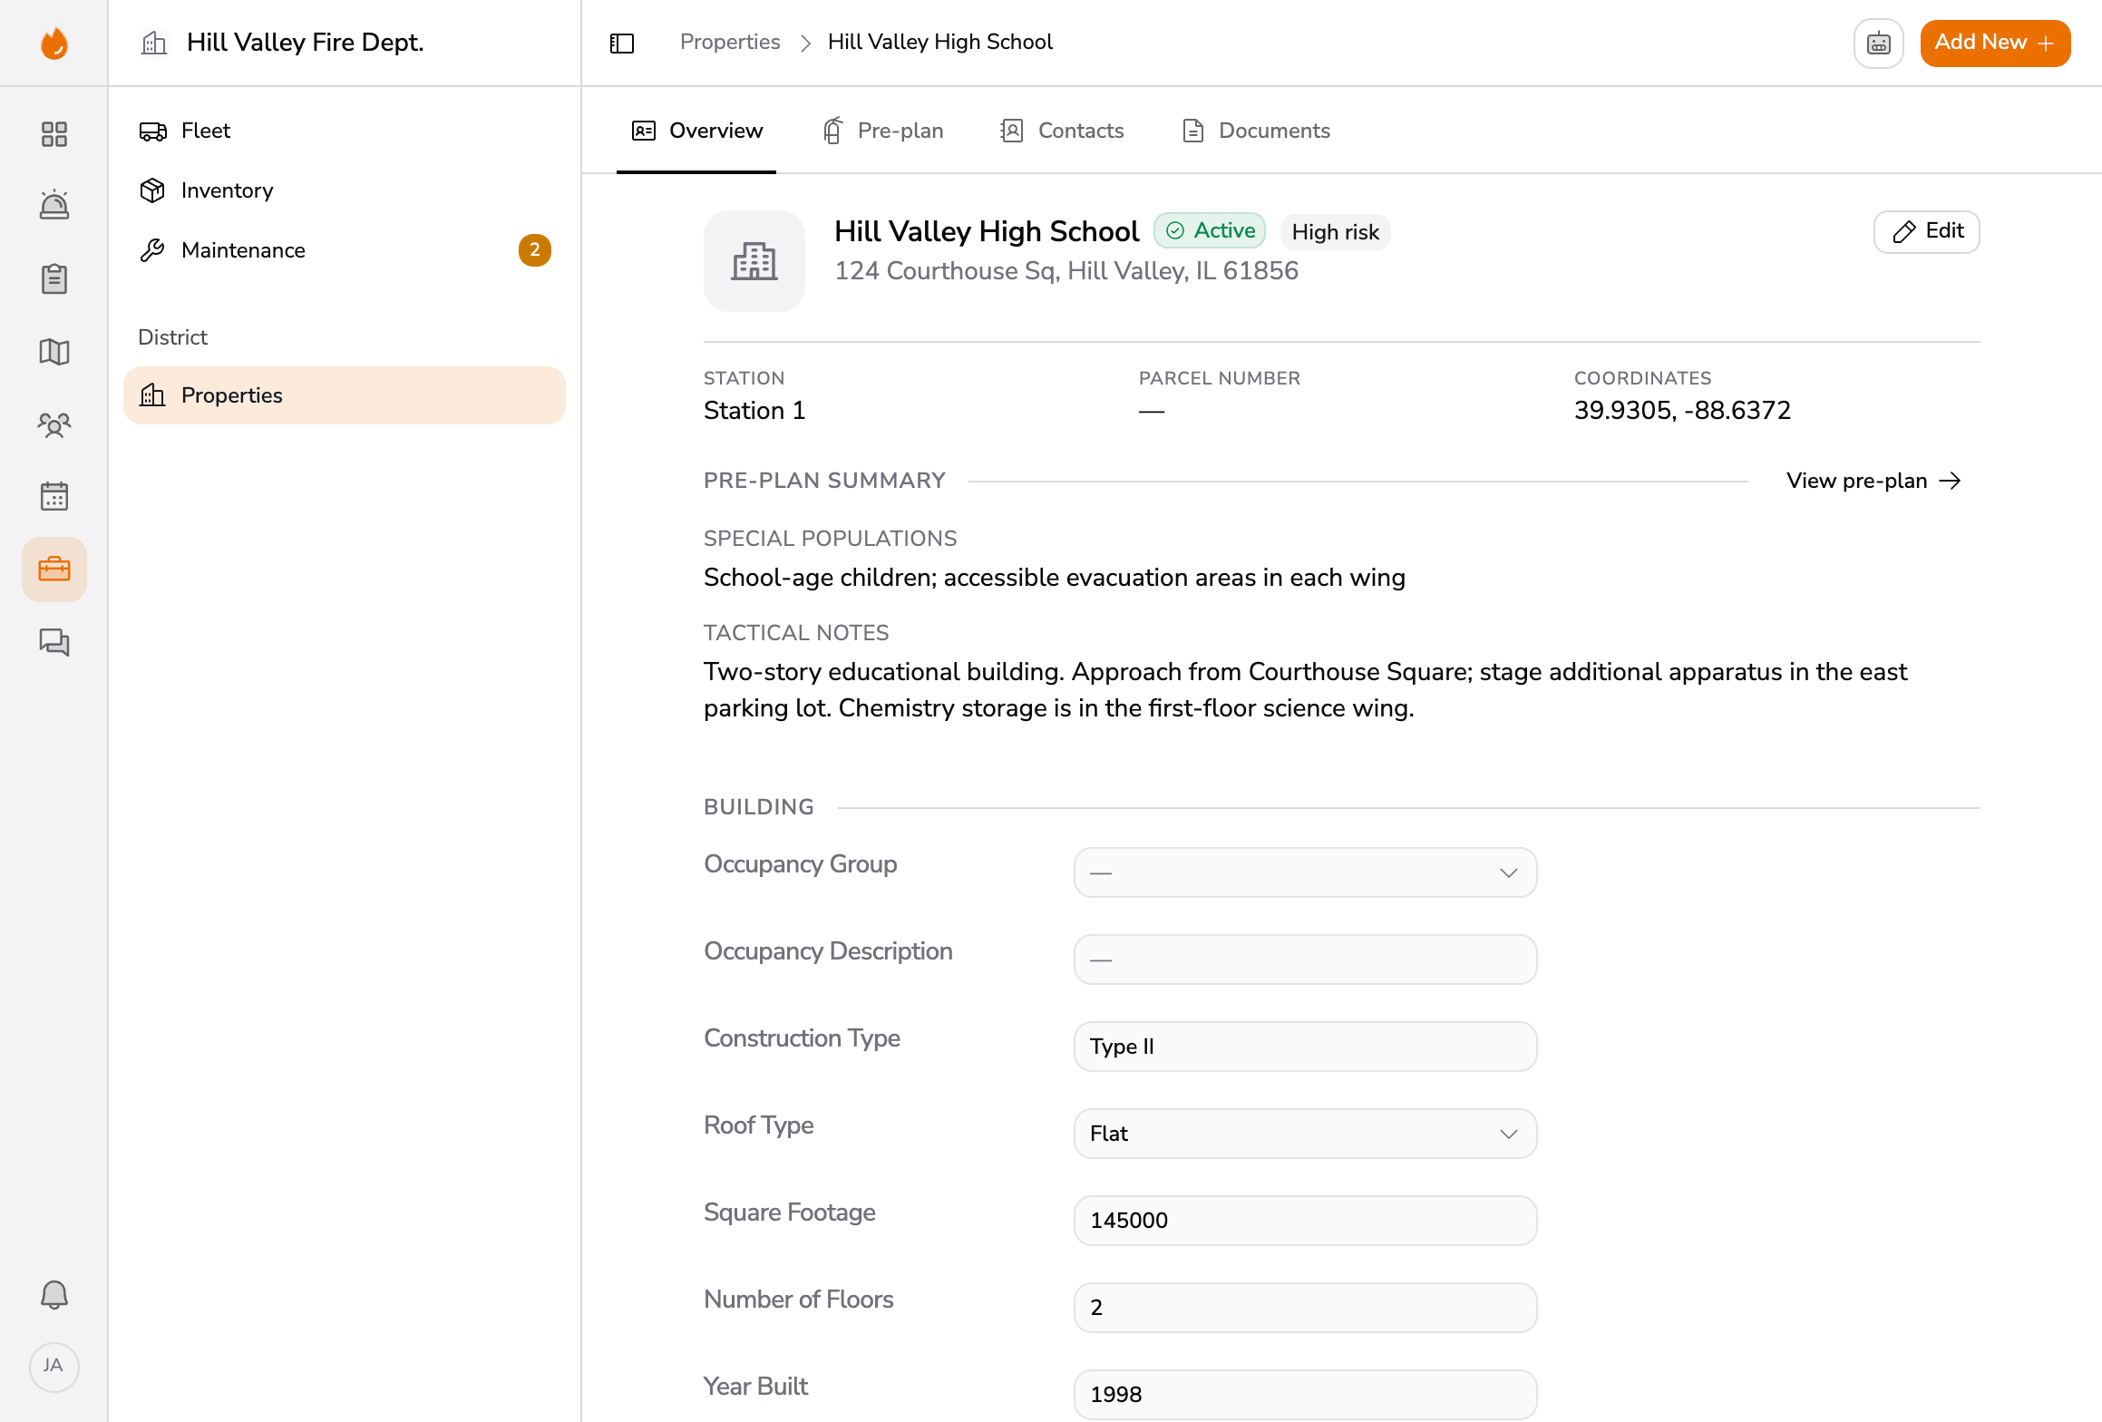2102x1422 pixels.
Task: Click the Station 1 value
Action: [754, 411]
